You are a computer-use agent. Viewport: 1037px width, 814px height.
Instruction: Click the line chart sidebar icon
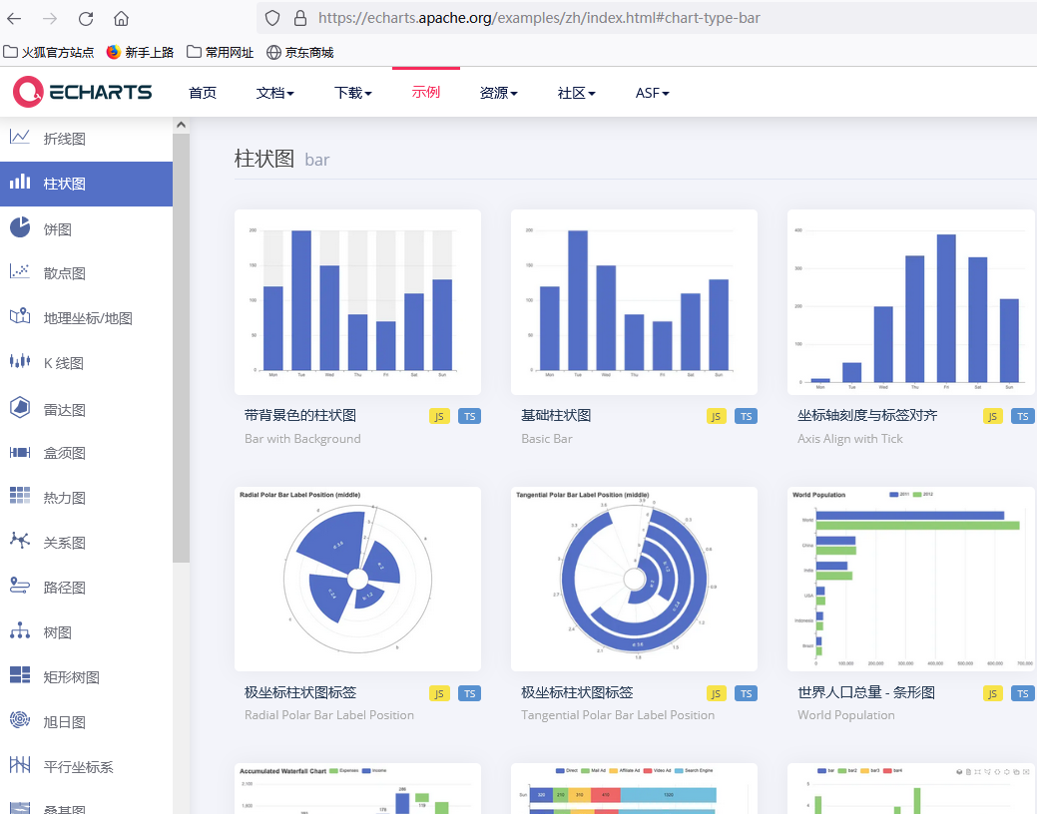[20, 138]
